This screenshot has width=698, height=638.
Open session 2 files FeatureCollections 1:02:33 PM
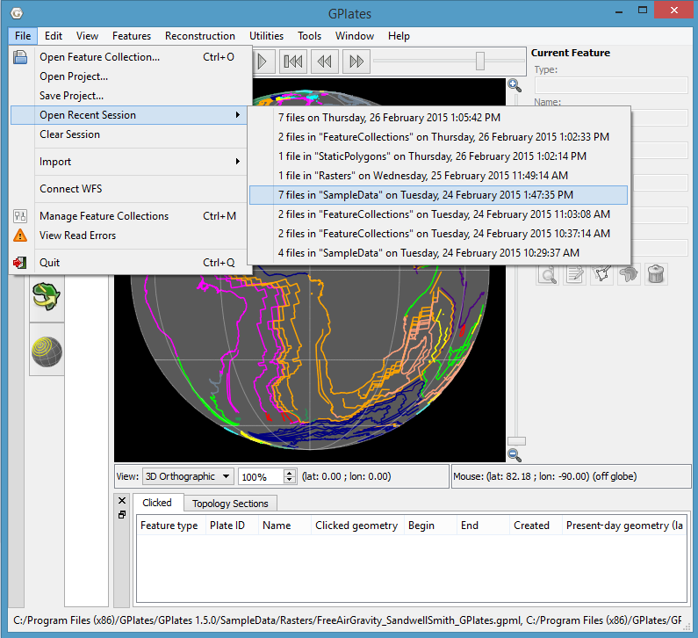pyautogui.click(x=438, y=137)
